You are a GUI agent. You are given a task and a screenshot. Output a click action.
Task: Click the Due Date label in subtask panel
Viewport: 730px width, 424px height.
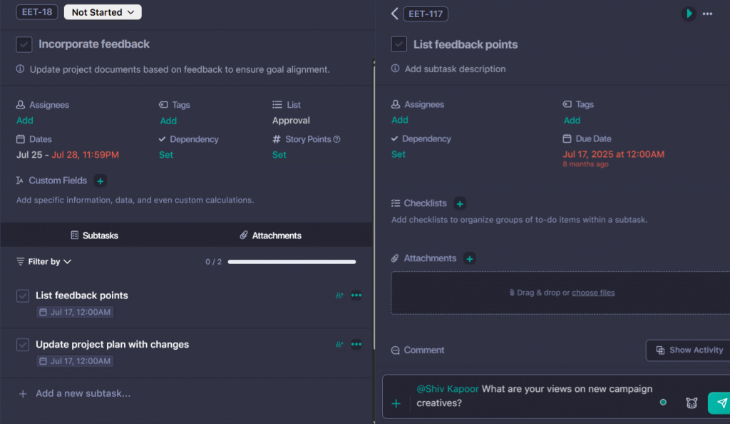click(x=593, y=139)
